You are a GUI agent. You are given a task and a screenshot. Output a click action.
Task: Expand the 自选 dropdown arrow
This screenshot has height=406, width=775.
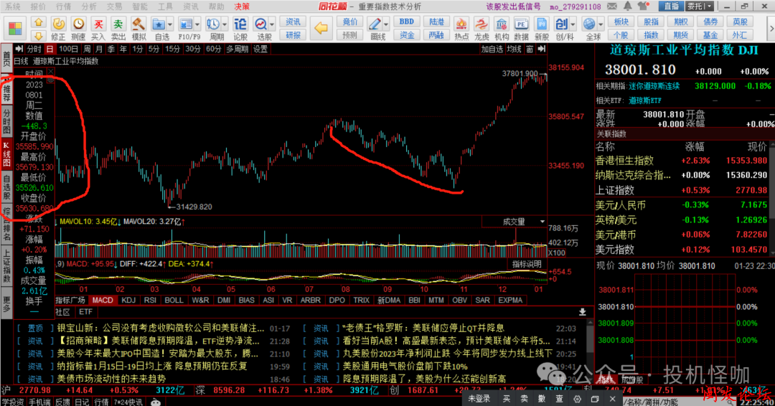coord(170,24)
